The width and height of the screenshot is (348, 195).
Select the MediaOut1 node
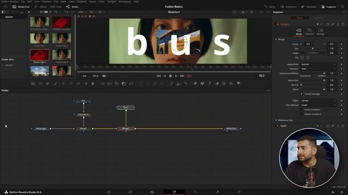tap(231, 128)
